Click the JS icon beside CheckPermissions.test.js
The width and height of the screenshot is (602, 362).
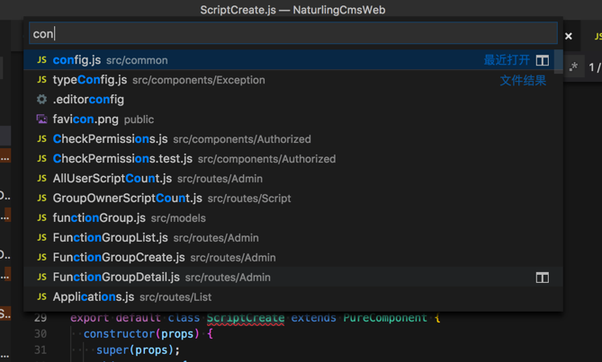(42, 159)
